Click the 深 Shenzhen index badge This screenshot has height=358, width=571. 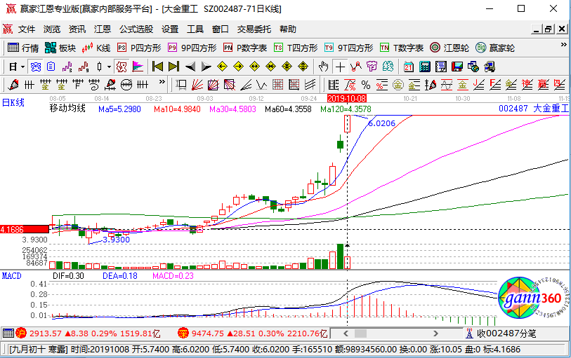coord(183,333)
